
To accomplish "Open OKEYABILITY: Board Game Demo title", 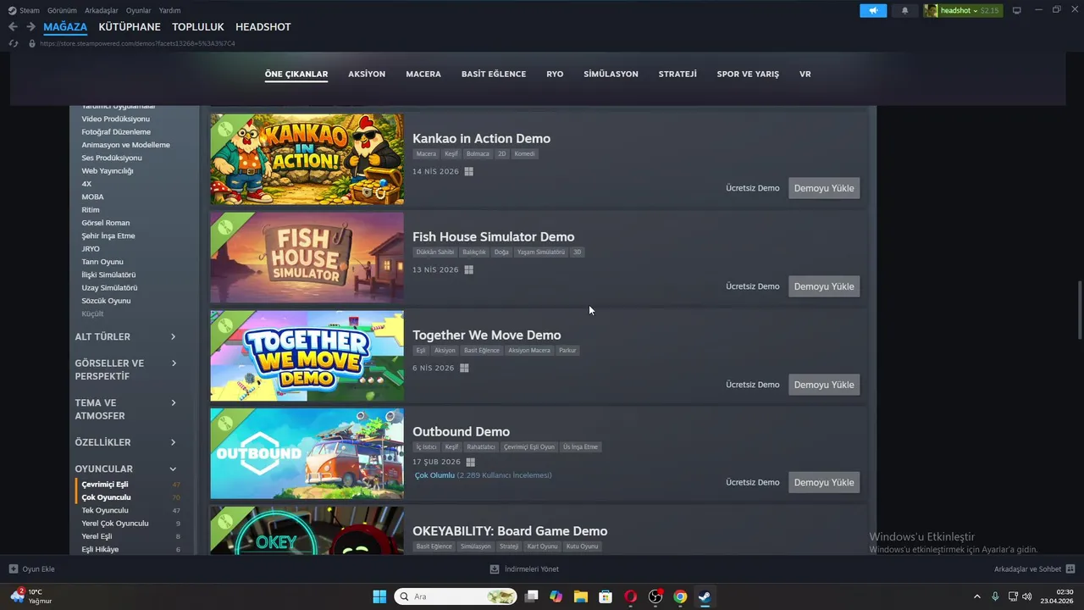I will tap(510, 531).
